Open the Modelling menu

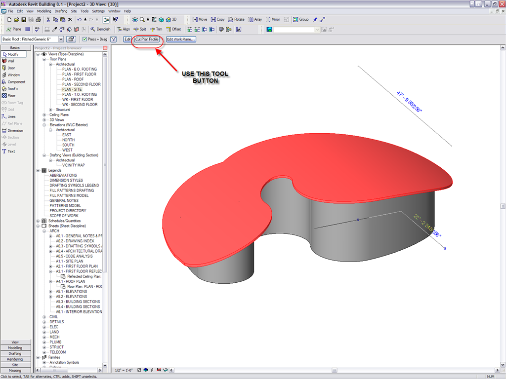pyautogui.click(x=44, y=11)
